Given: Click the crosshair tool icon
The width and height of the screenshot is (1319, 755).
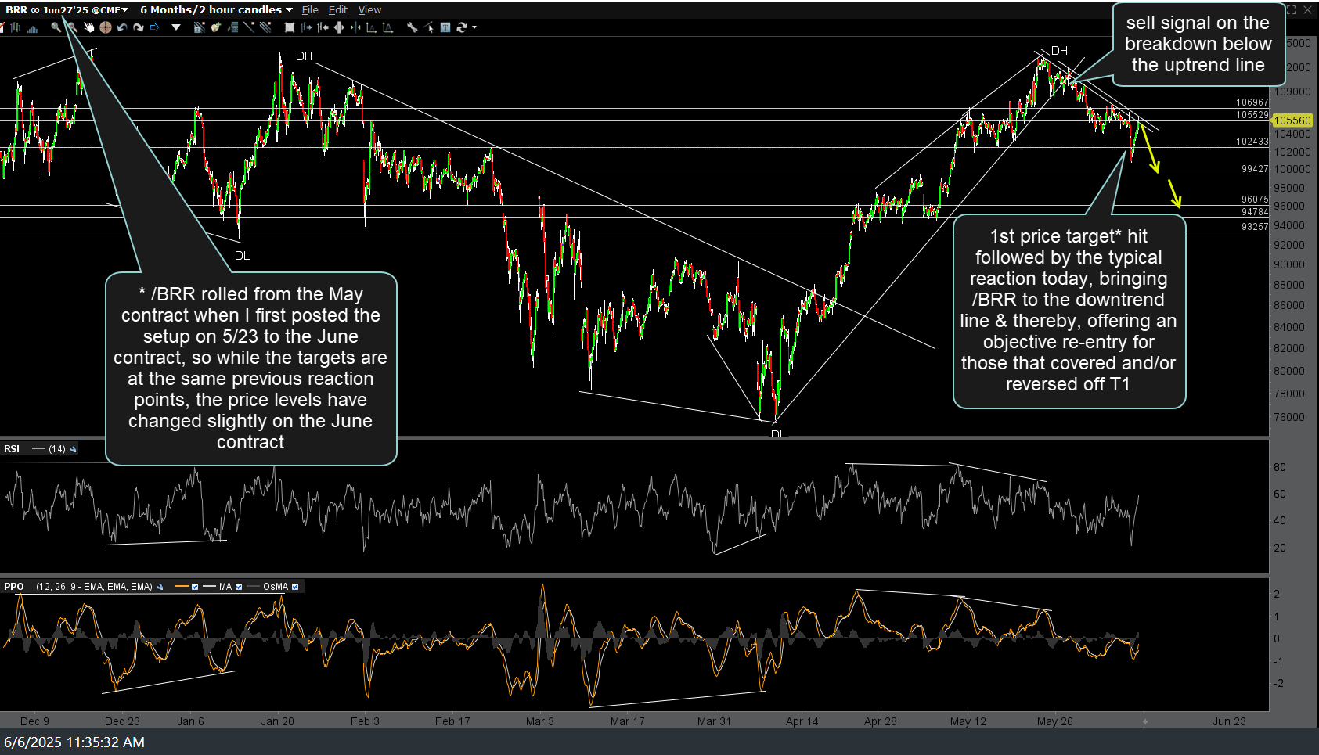Looking at the screenshot, I should pos(105,27).
